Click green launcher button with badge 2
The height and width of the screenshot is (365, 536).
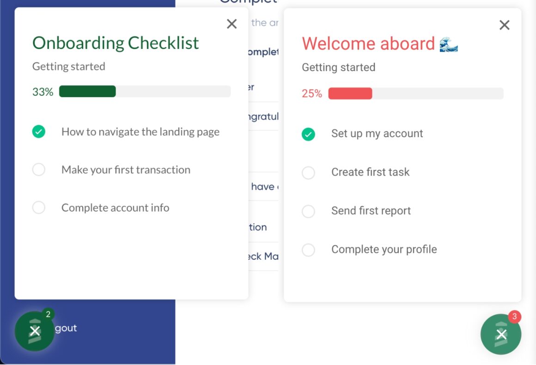pyautogui.click(x=35, y=331)
